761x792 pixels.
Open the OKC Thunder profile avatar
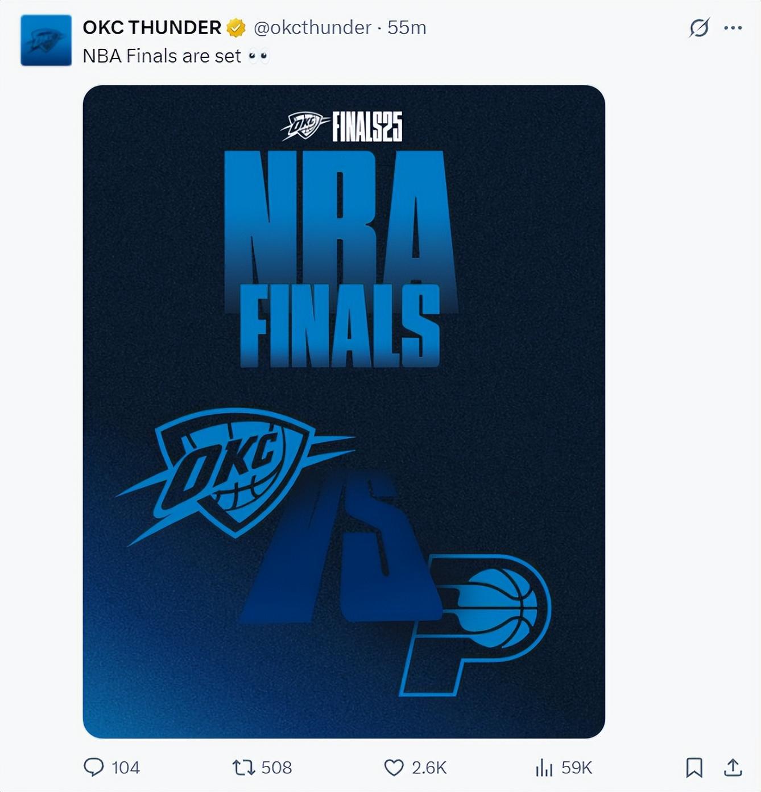coord(46,40)
